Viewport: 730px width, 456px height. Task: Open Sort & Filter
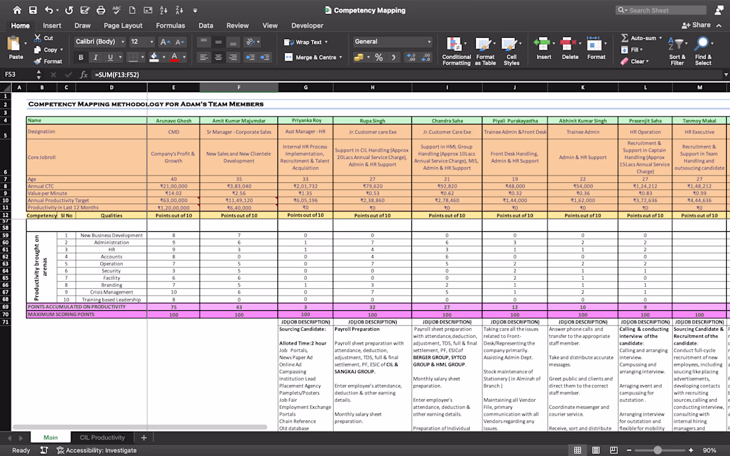click(677, 51)
